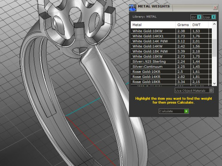Select the White Gold:14K PdW row
Screen dimensions: 222x166
click(x=171, y=41)
